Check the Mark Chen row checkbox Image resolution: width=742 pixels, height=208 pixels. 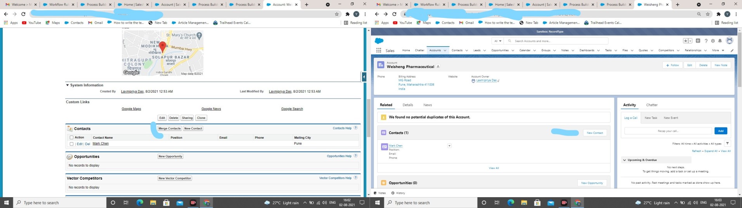click(71, 144)
